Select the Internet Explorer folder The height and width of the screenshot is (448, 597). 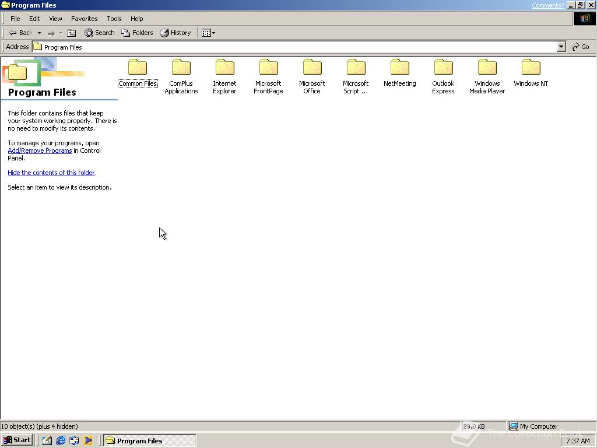tap(224, 76)
